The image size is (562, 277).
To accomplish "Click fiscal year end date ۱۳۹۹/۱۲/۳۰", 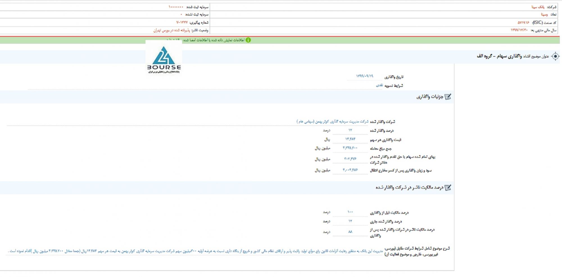I will (519, 30).
